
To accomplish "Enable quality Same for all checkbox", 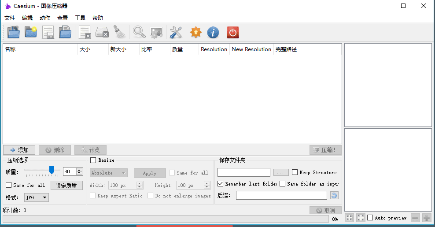I will [x=9, y=185].
